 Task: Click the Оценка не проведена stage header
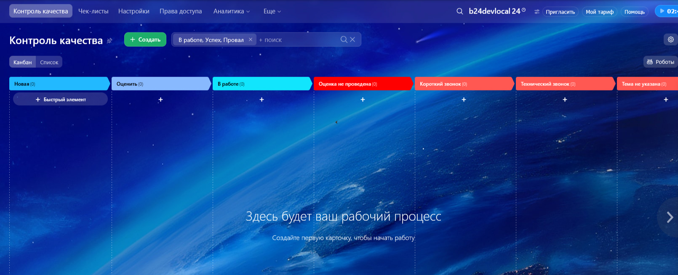coord(363,84)
